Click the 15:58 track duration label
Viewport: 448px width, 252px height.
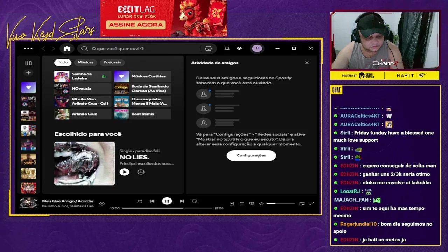(219, 208)
